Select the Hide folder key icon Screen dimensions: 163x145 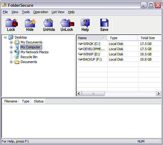click(x=30, y=23)
